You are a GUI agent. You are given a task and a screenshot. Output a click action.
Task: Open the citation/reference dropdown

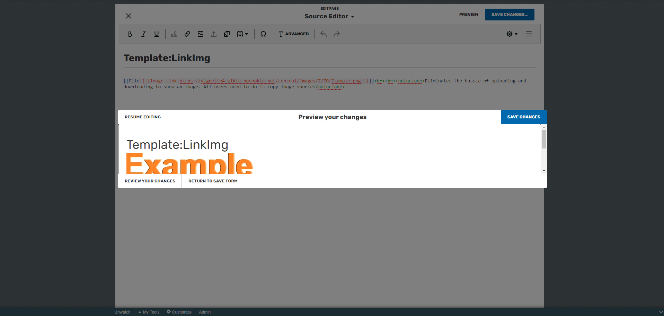point(242,34)
